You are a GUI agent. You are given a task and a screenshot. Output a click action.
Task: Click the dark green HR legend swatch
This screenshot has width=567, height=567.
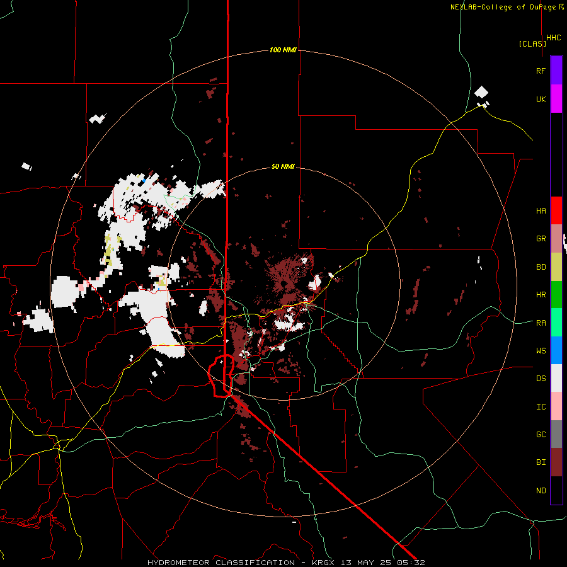(556, 295)
